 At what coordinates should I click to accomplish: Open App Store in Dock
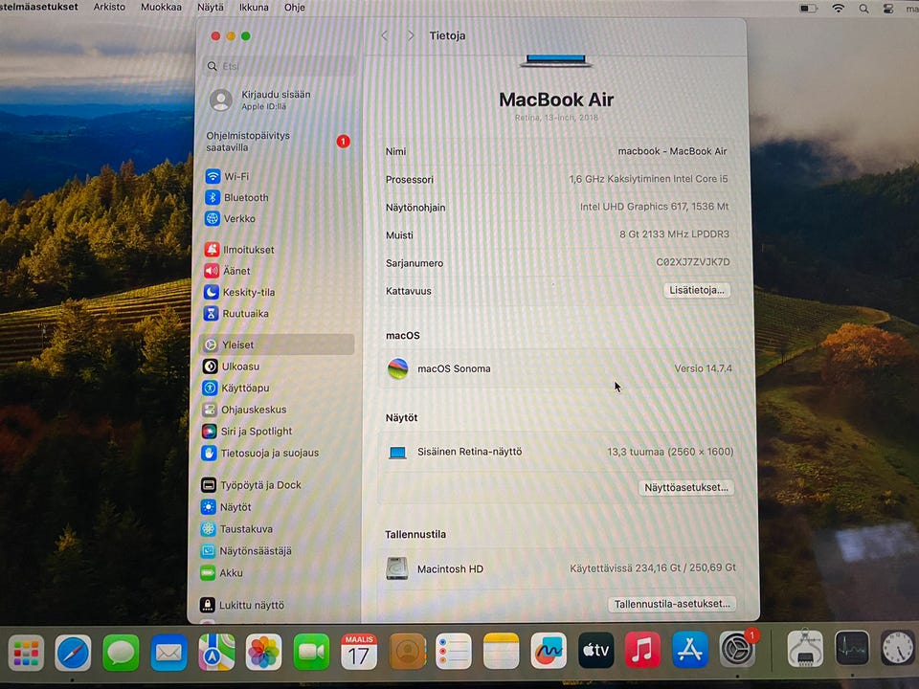690,650
